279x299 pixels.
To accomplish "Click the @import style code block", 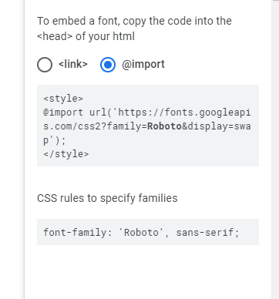I will tap(148, 126).
